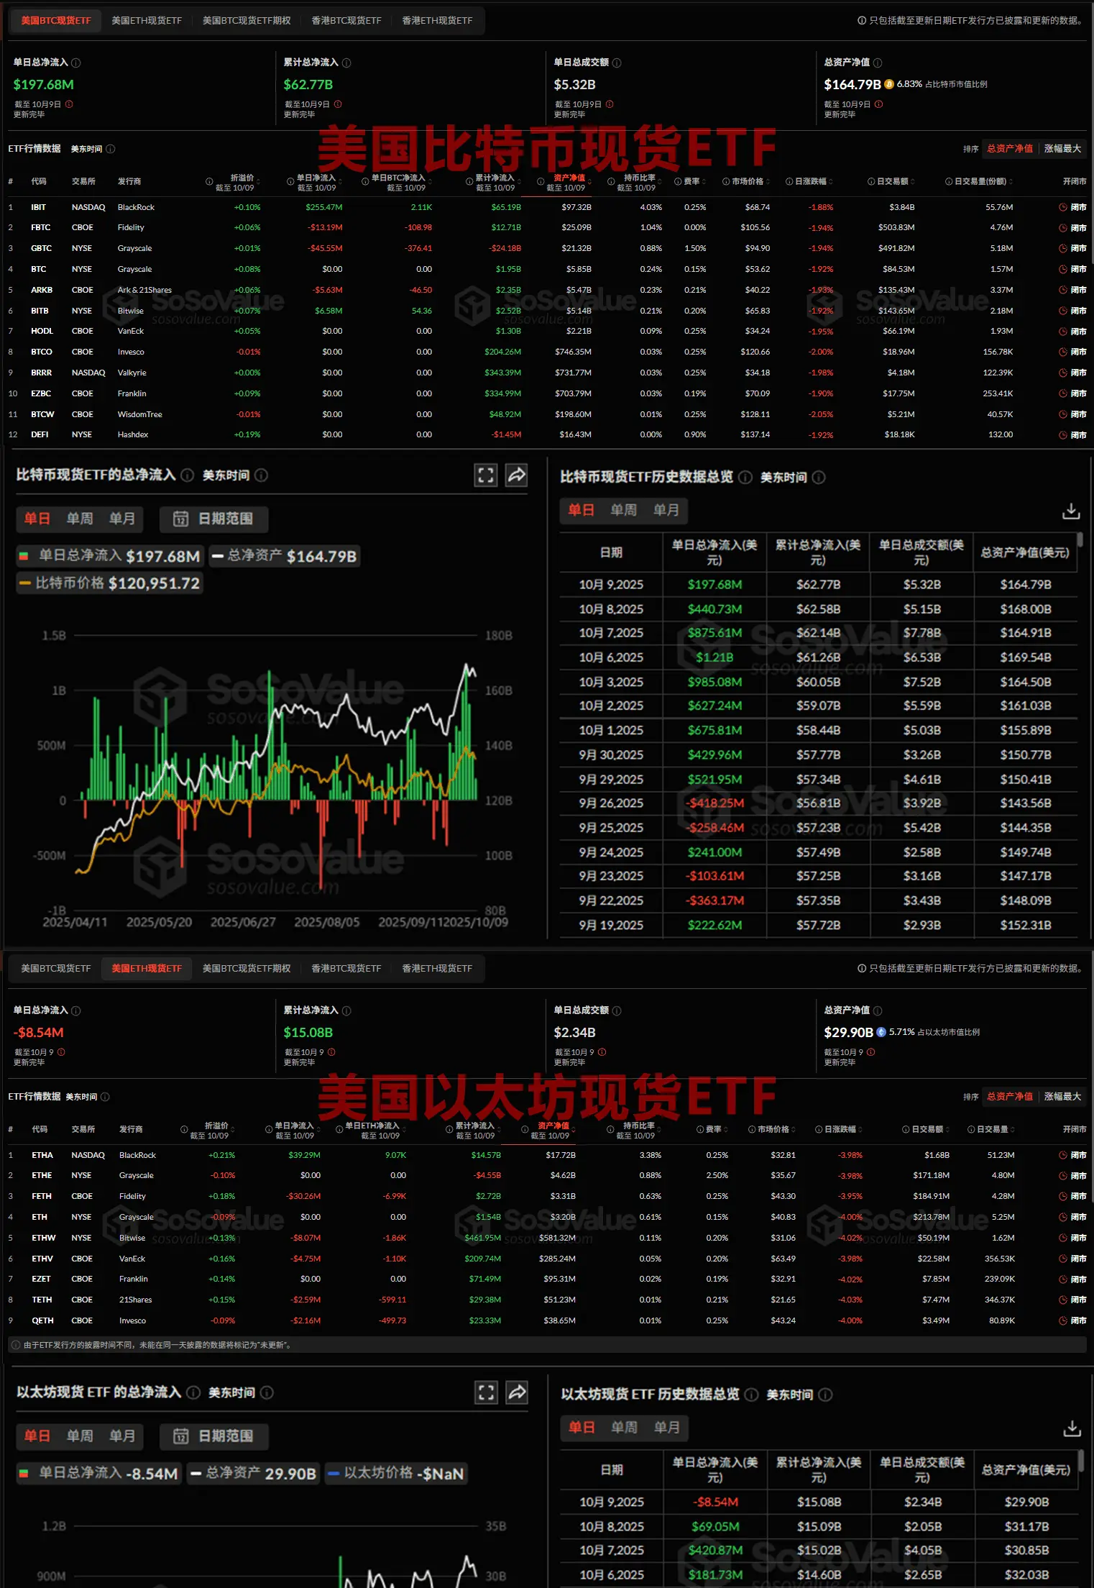Click info icon beside 比特币现货ETF历史数据总览 title
The image size is (1094, 1588).
(745, 478)
